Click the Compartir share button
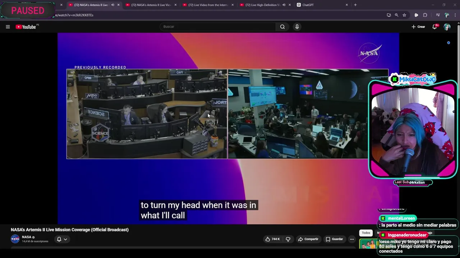The height and width of the screenshot is (258, 460). click(x=308, y=239)
